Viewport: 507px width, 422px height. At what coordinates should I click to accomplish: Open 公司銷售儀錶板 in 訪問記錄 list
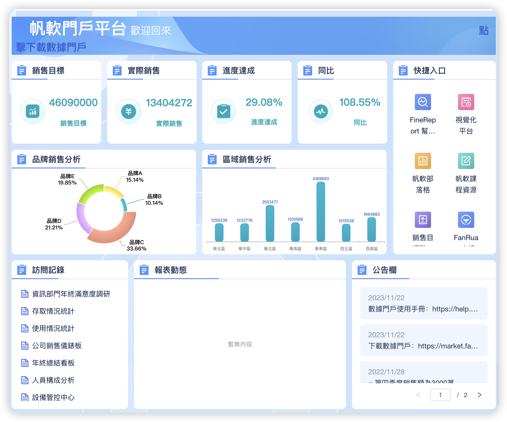pyautogui.click(x=57, y=346)
